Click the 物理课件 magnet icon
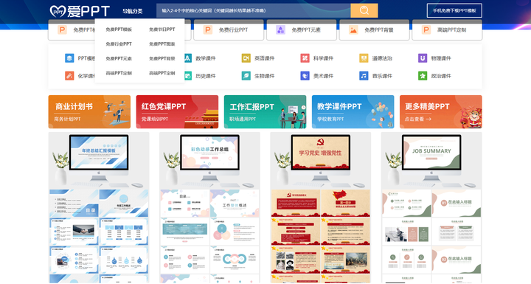Viewport: 531px width, 284px height. 423,58
